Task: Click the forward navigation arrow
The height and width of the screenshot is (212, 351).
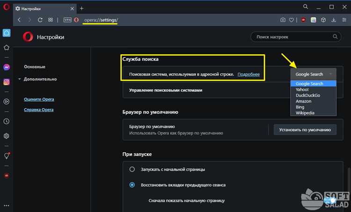Action: point(29,20)
